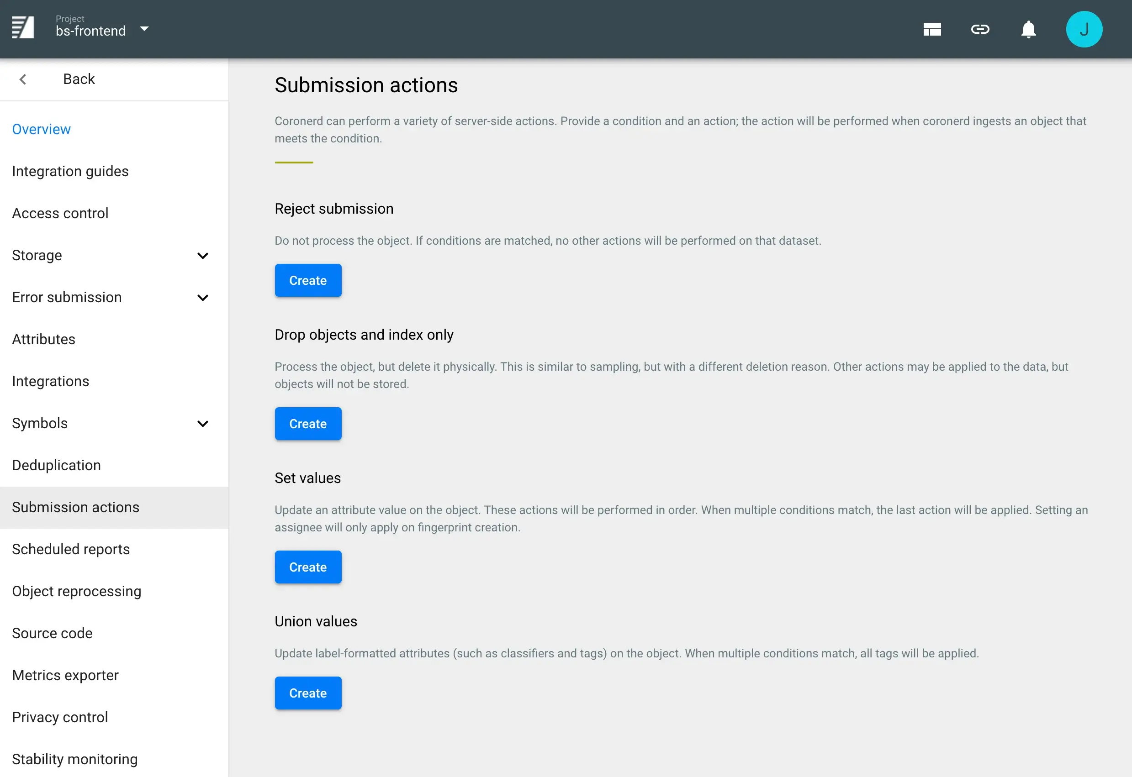Click the Backtrace logo in the top left
This screenshot has width=1132, height=777.
tap(23, 28)
